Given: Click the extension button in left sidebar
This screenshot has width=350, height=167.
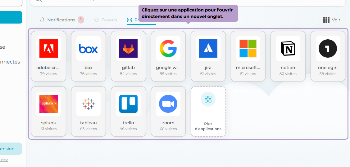Looking at the screenshot, I should pyautogui.click(x=11, y=149).
